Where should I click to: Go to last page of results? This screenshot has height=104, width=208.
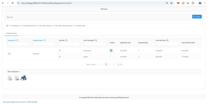[x=114, y=64]
